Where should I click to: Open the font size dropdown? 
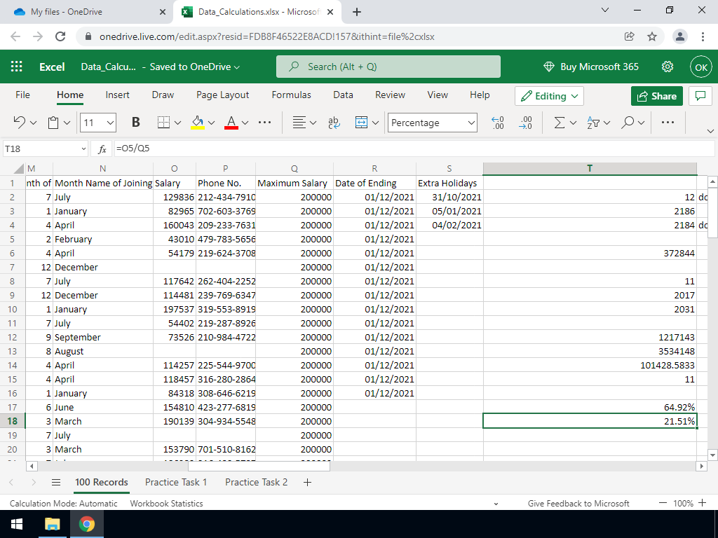click(110, 123)
